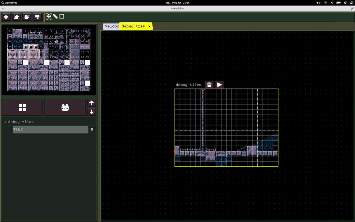The height and width of the screenshot is (222, 355).
Task: Play the debug-tiles room
Action: 220,85
